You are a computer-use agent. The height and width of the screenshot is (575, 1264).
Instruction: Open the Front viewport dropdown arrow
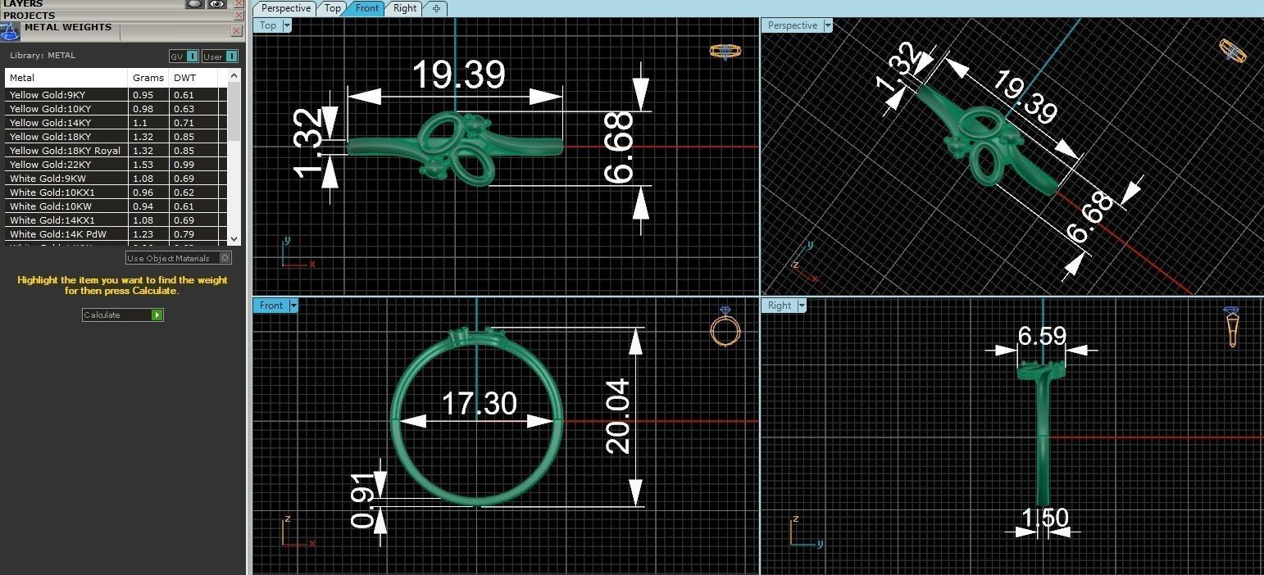pos(293,306)
